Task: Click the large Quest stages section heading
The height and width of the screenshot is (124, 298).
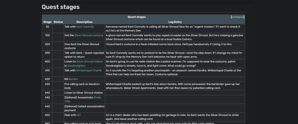Action: pos(61,7)
